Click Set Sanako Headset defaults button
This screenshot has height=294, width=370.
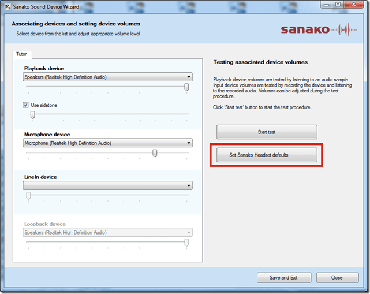coord(267,155)
